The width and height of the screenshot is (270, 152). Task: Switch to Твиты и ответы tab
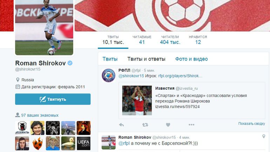click(x=146, y=59)
